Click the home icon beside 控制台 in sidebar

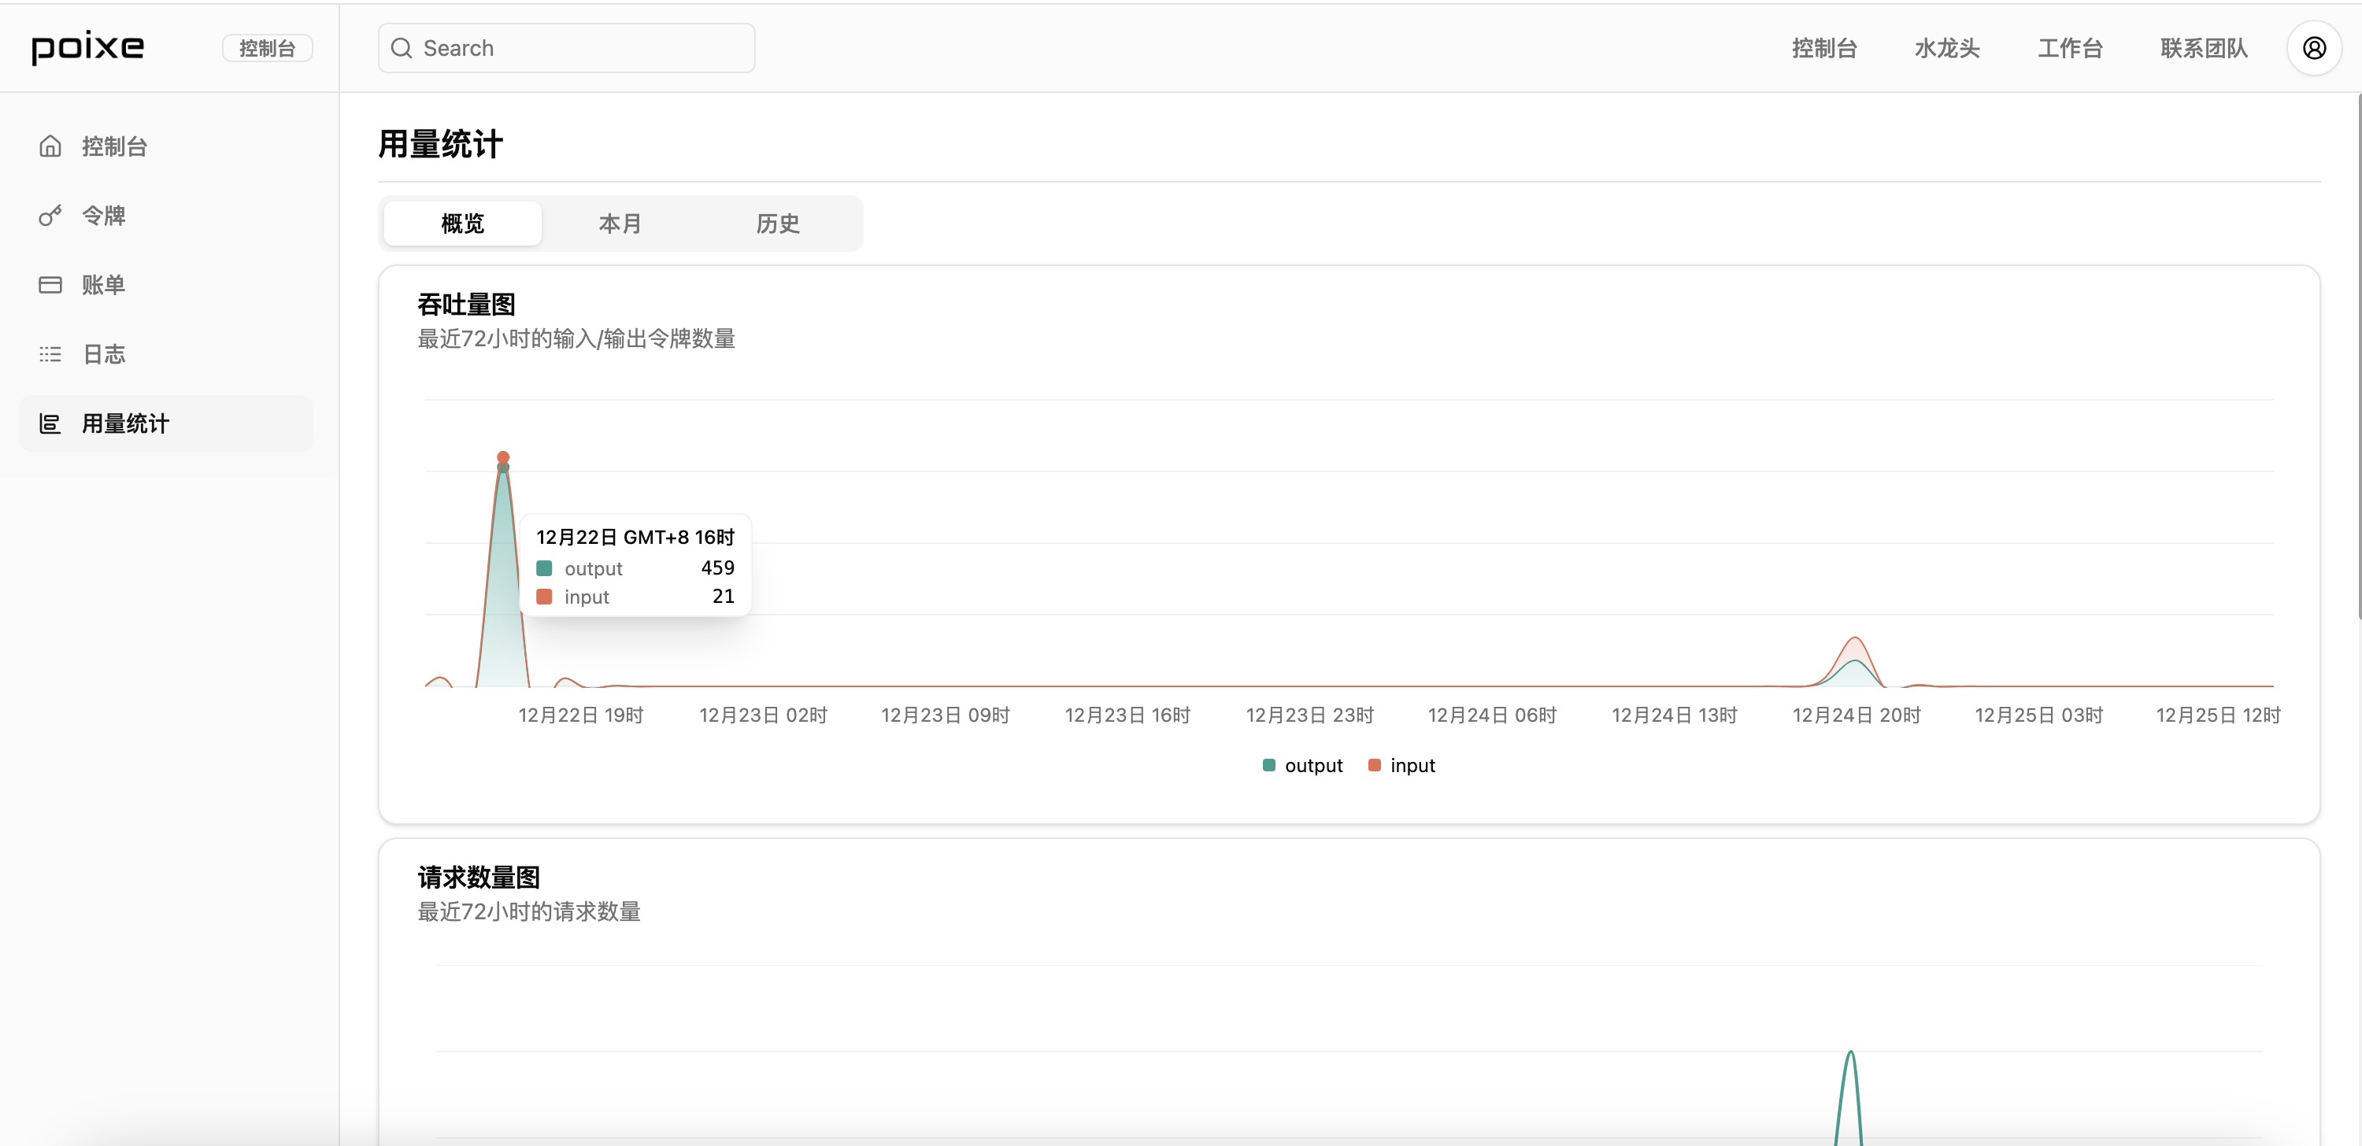point(50,146)
